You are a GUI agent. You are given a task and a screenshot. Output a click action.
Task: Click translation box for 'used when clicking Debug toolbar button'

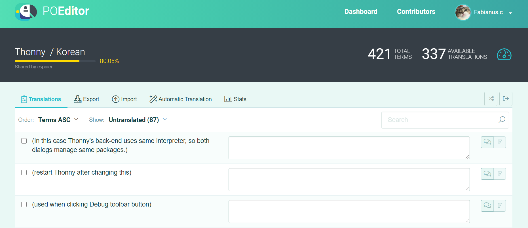(349, 211)
